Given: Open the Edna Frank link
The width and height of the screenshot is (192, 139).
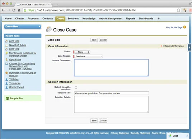Looking at the screenshot, I should coord(15,60).
